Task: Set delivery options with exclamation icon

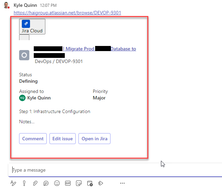Action: coord(24,183)
